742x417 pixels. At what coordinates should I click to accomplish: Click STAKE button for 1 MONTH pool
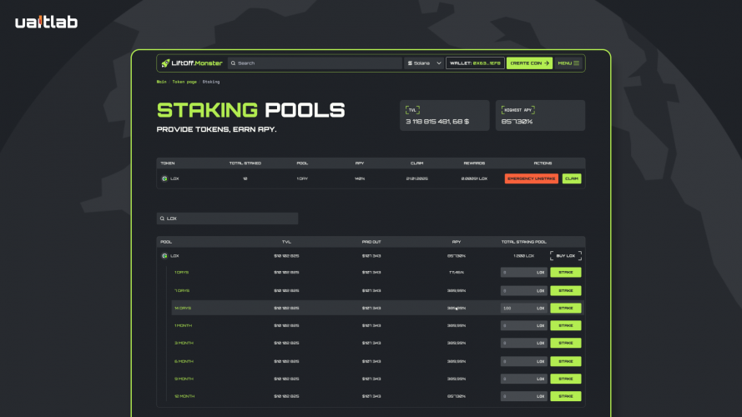(x=566, y=326)
